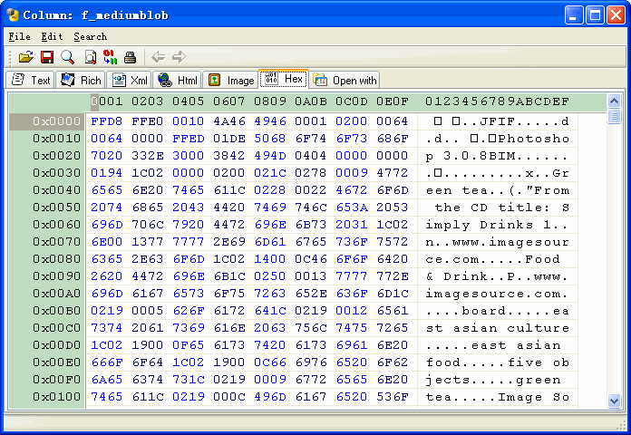Click hex bytes FFD8 in first row

point(107,121)
